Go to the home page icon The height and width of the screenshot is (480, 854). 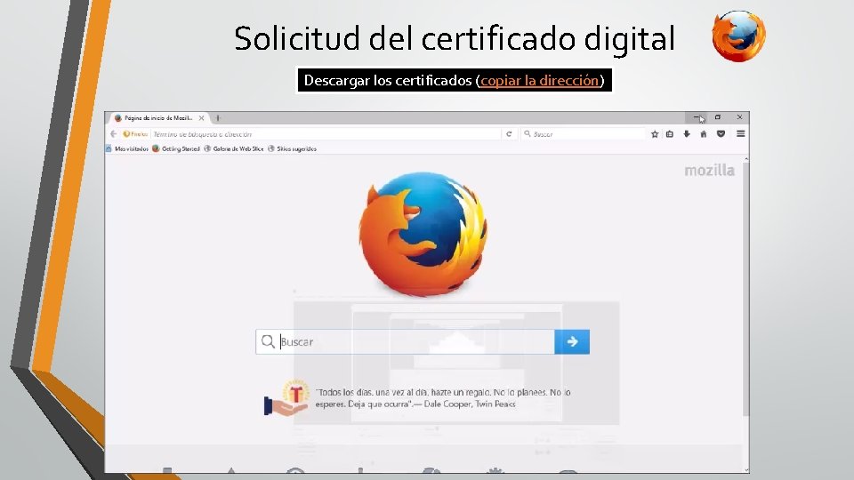point(703,134)
